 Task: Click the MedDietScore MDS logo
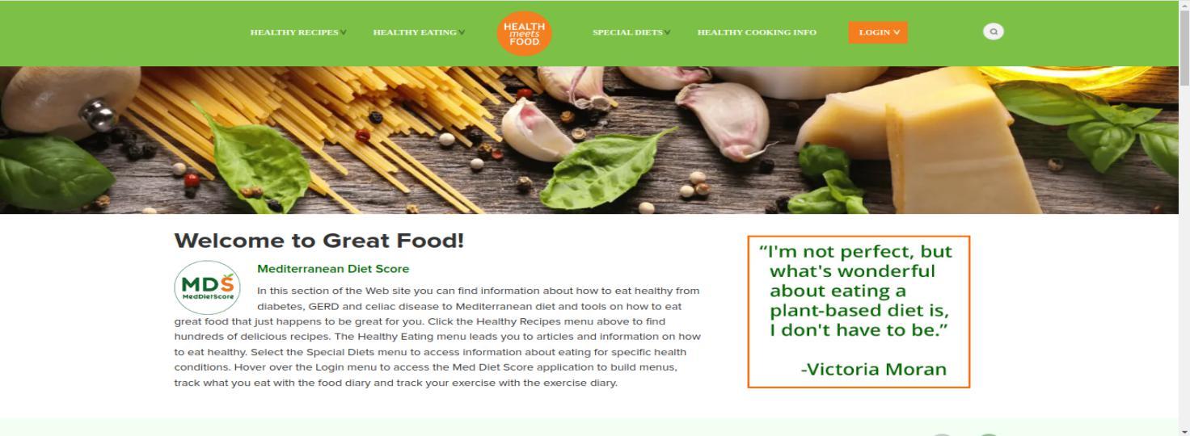(x=208, y=287)
